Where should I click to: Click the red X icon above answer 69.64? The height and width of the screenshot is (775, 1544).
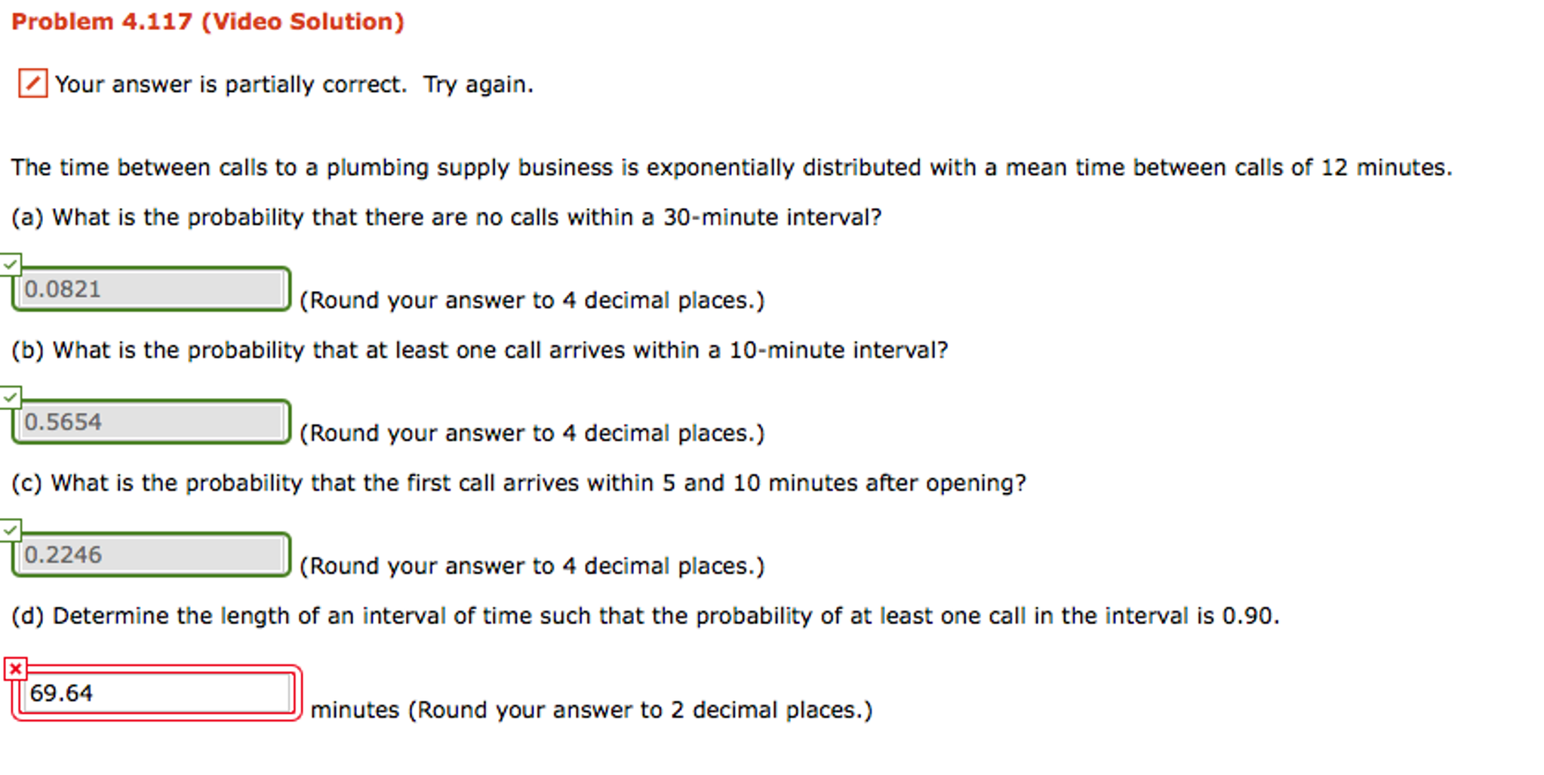15,669
